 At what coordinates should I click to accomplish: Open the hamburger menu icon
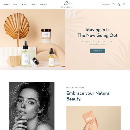point(124,4)
